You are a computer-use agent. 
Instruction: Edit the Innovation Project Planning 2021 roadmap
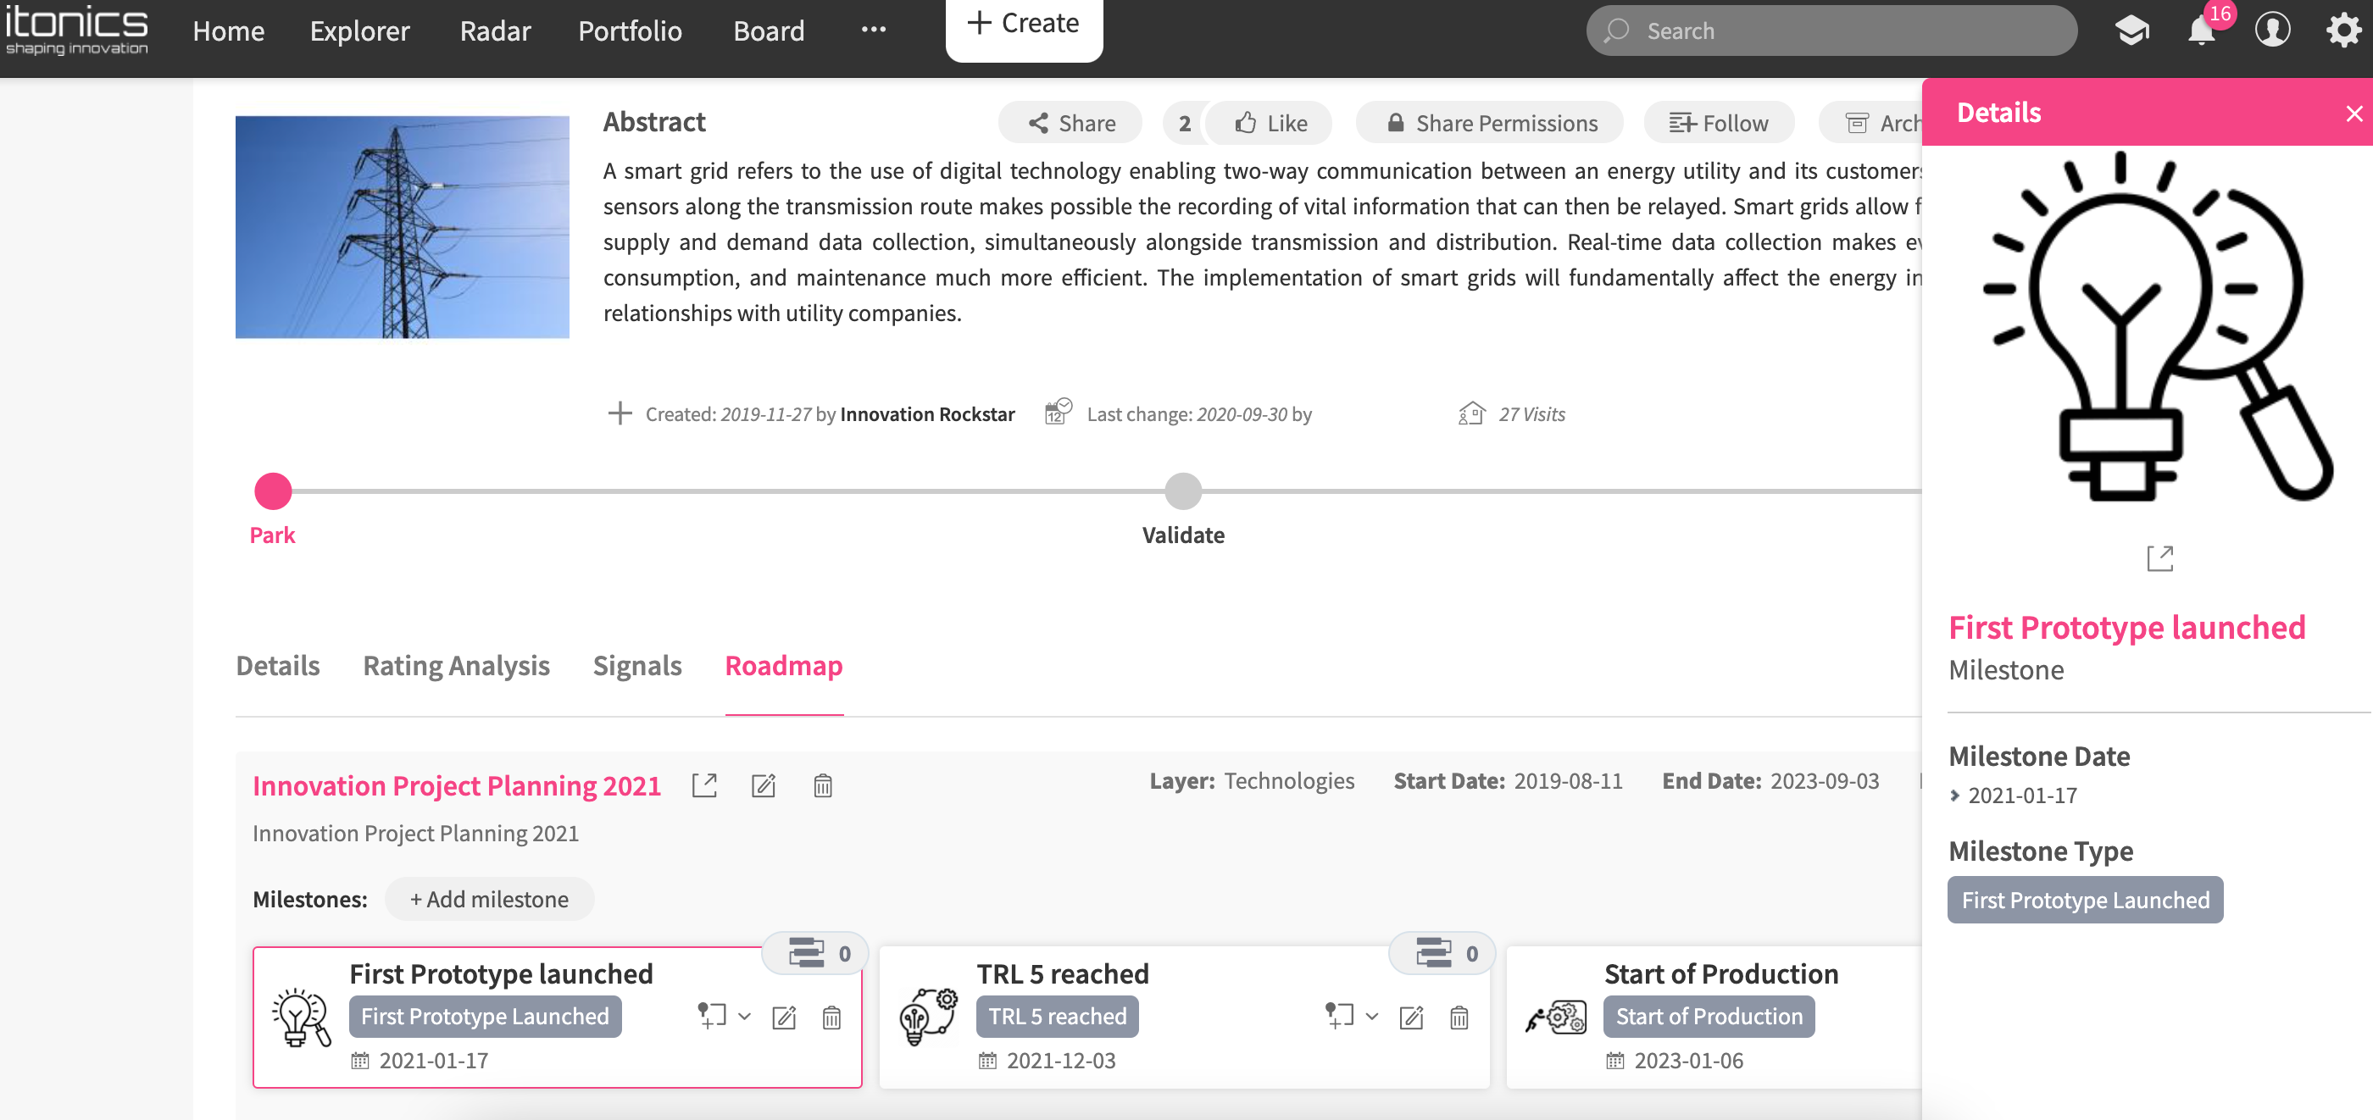pos(764,785)
